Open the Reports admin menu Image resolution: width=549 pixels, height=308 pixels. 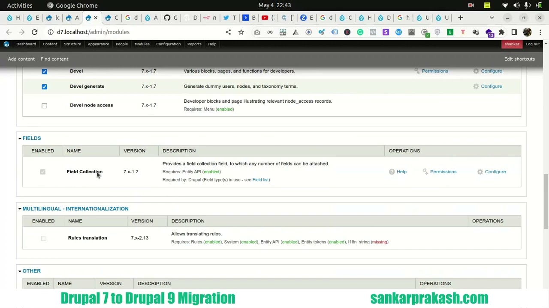(x=194, y=44)
